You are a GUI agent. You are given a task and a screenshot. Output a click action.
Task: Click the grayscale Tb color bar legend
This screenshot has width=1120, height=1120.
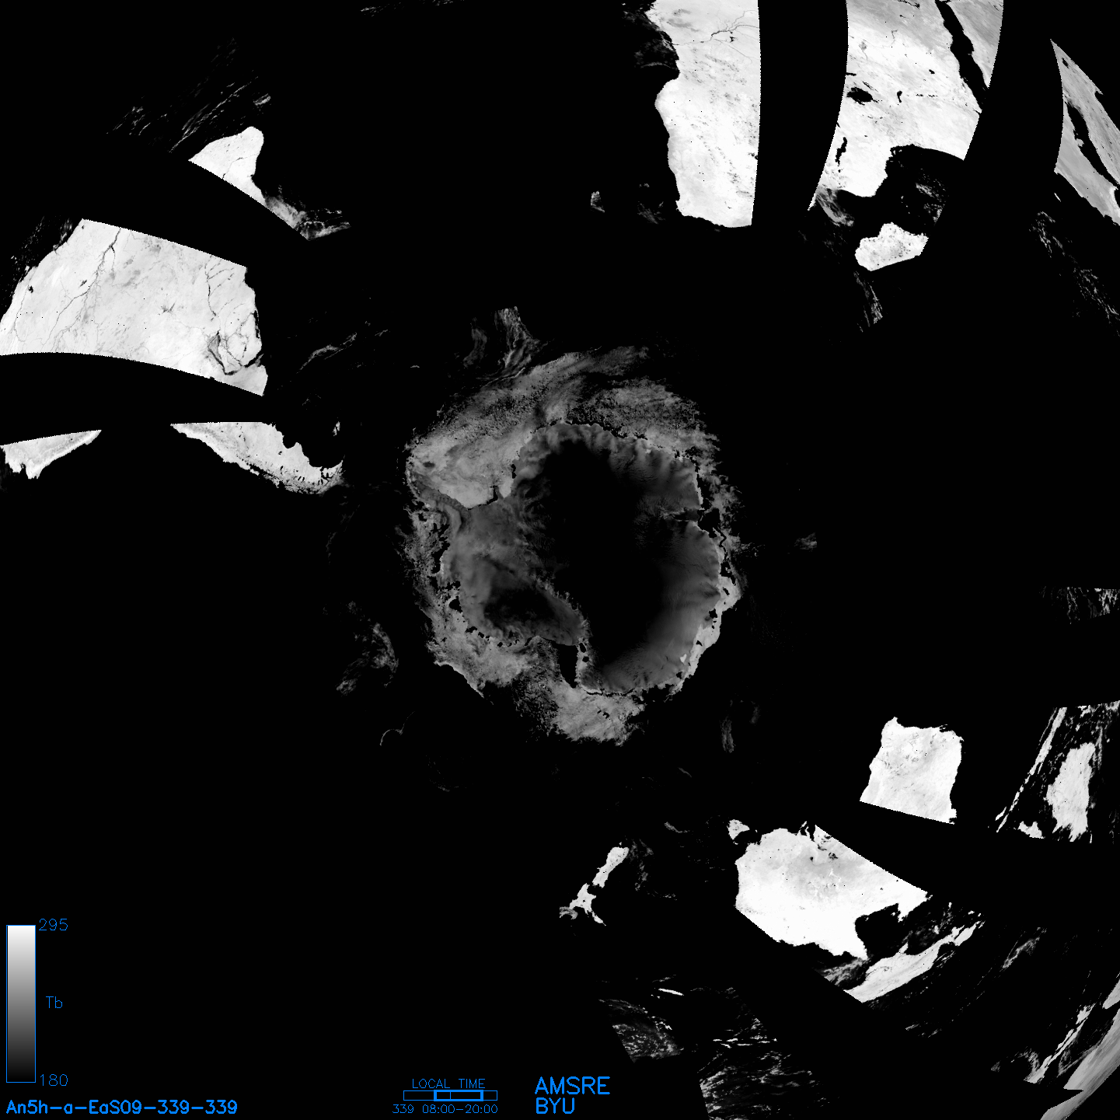coord(21,1003)
